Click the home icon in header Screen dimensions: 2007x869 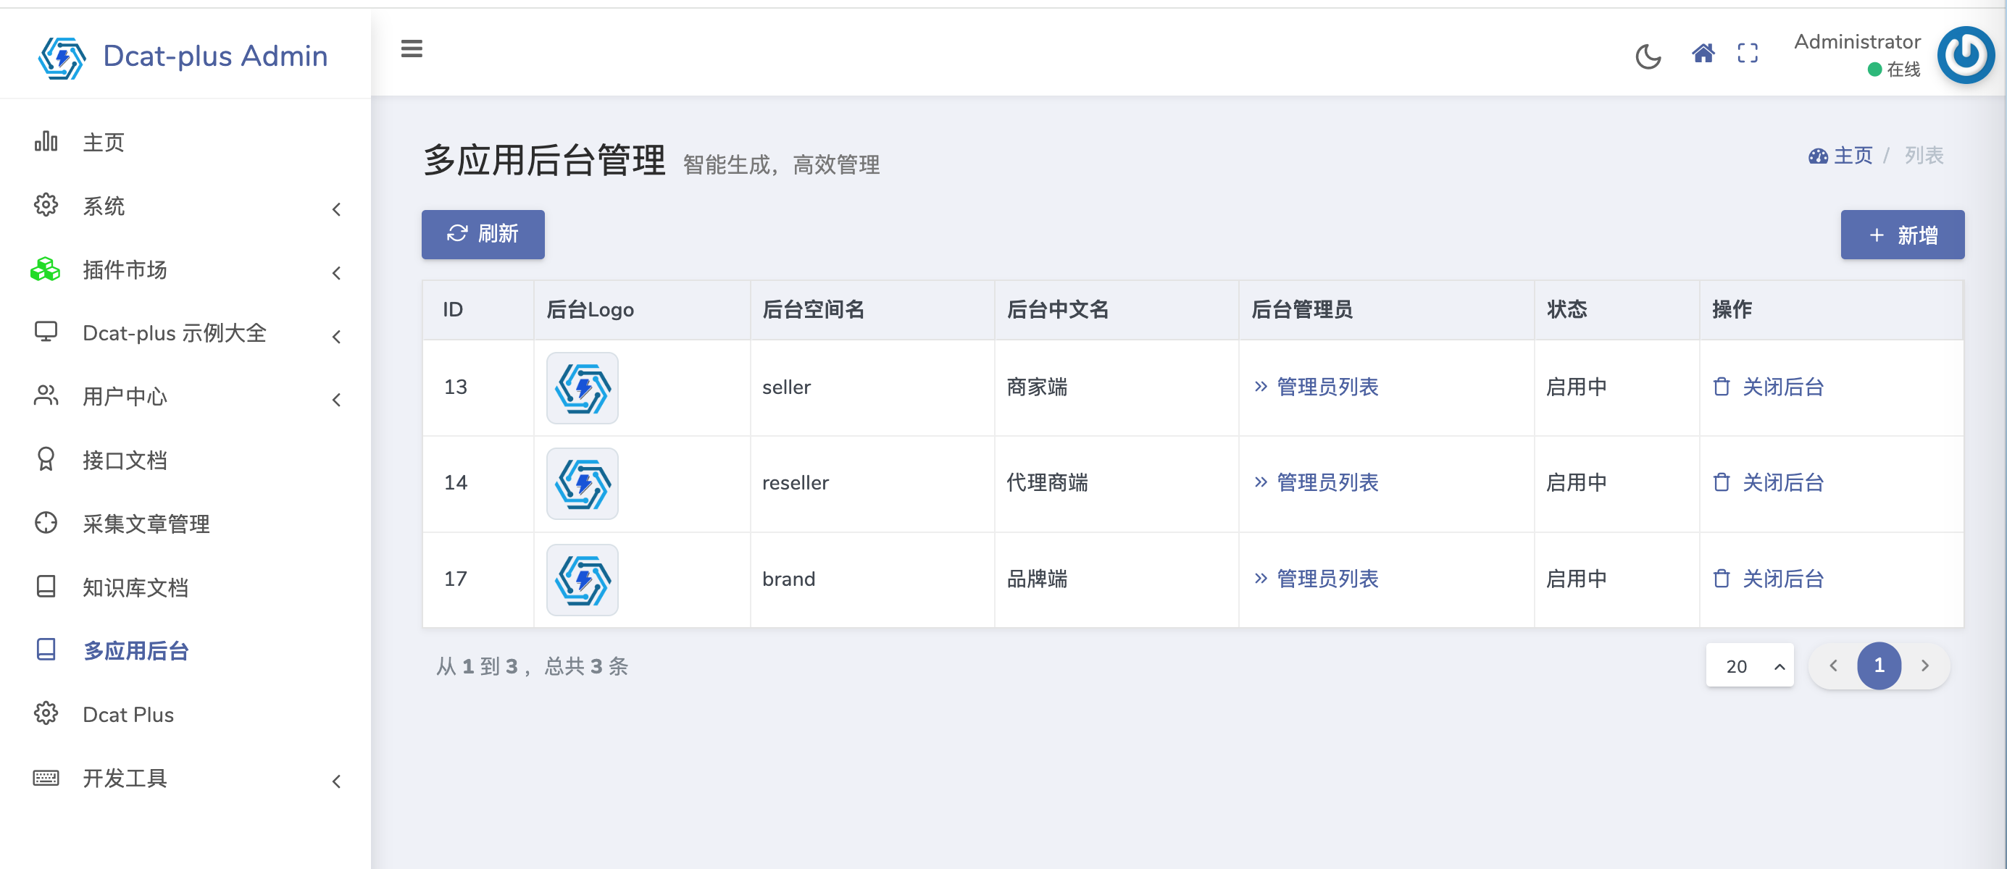click(x=1703, y=53)
